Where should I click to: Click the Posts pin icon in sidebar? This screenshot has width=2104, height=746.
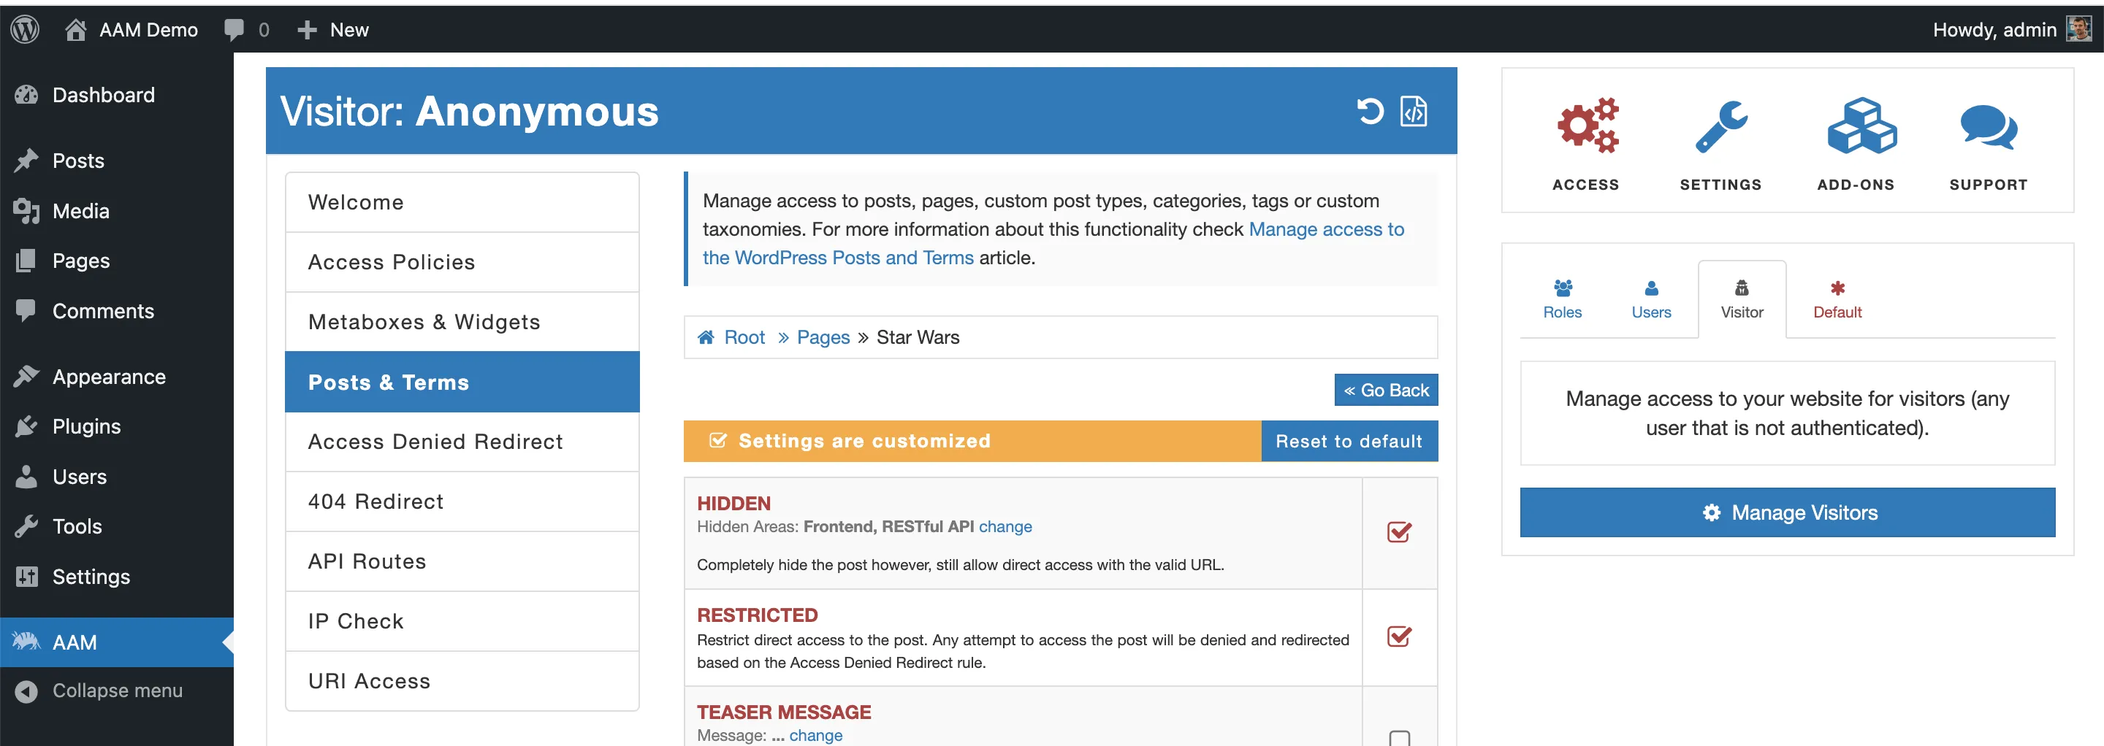(26, 161)
